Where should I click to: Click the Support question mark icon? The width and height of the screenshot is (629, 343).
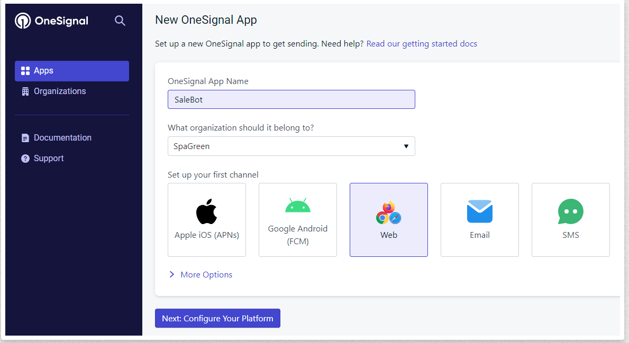[25, 159]
